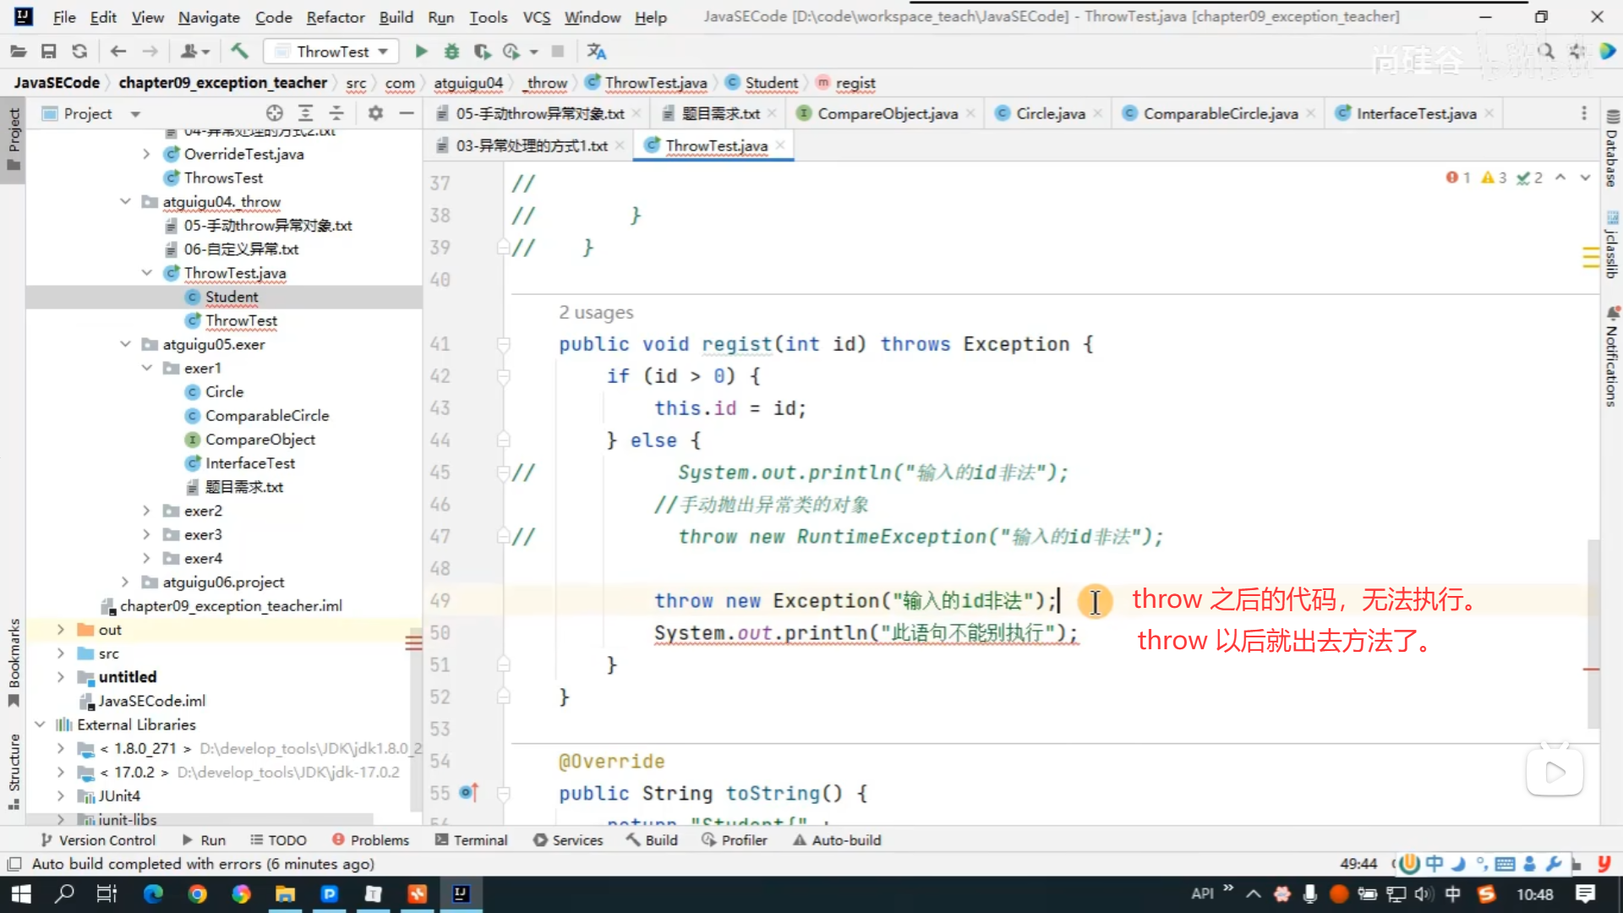Open ThrowTest run configuration dropdown
1623x913 pixels.
(331, 52)
